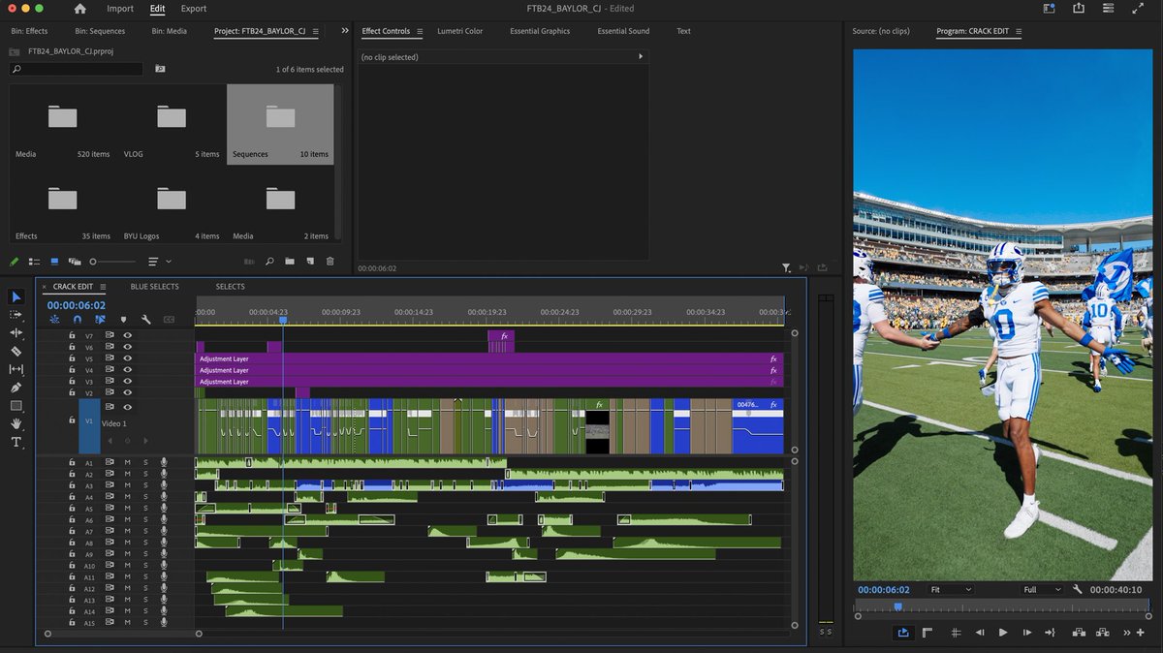The width and height of the screenshot is (1163, 653).
Task: Hide track V7 with its eye
Action: [x=127, y=335]
